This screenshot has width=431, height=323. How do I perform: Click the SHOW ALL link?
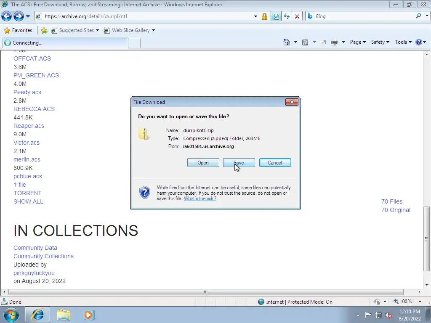(x=28, y=201)
